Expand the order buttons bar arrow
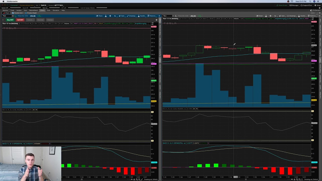This screenshot has height=181, width=322. click(x=3, y=20)
